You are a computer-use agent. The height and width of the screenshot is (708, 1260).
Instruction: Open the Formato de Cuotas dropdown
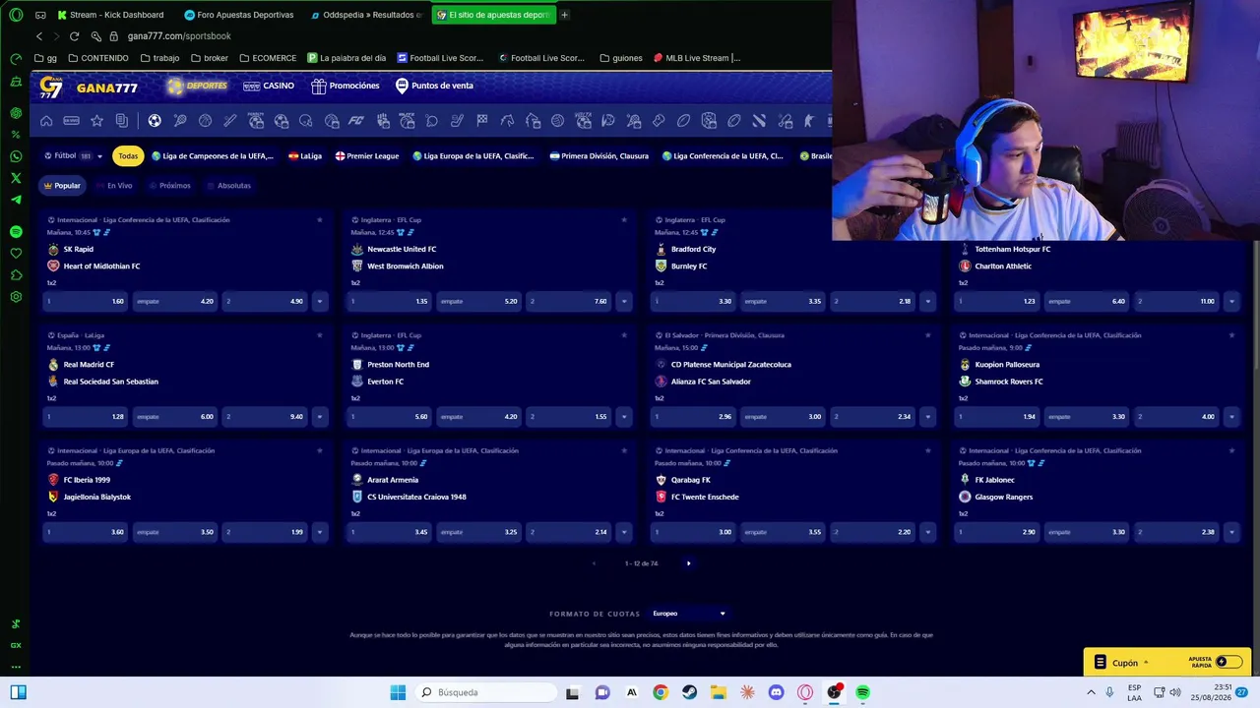tap(688, 614)
